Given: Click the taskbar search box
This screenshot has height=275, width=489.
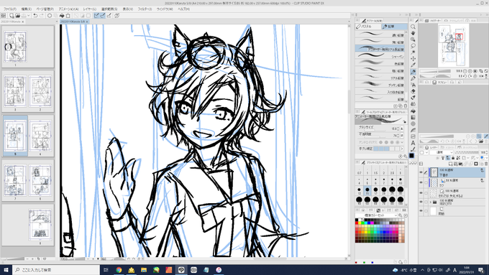Looking at the screenshot, I should coord(56,270).
